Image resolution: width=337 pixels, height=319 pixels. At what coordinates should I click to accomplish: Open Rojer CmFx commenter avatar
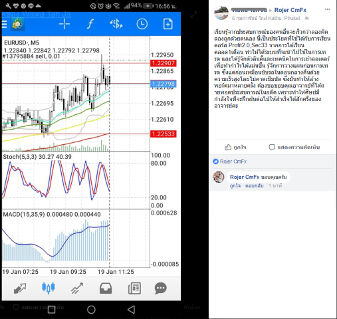click(219, 177)
